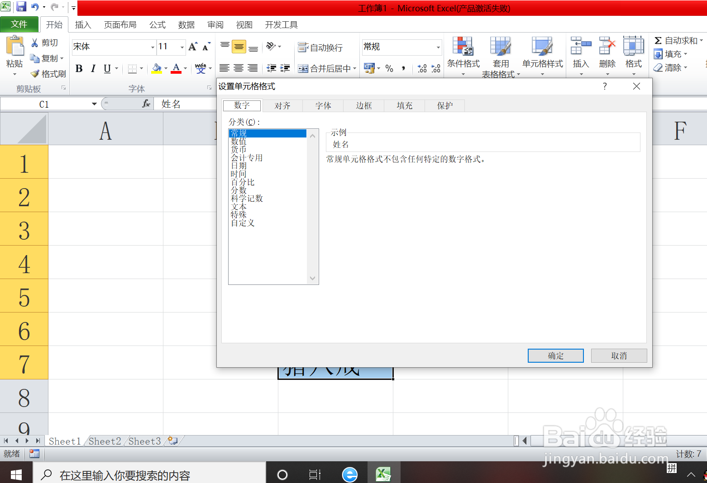This screenshot has width=707, height=483.
Task: Select 文本 in the category list
Action: click(x=239, y=207)
